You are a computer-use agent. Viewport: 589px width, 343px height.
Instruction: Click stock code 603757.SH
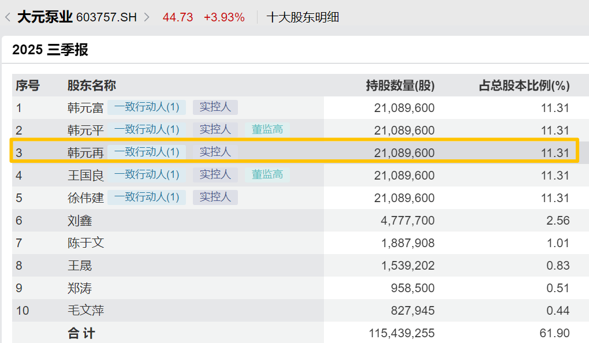pyautogui.click(x=106, y=17)
